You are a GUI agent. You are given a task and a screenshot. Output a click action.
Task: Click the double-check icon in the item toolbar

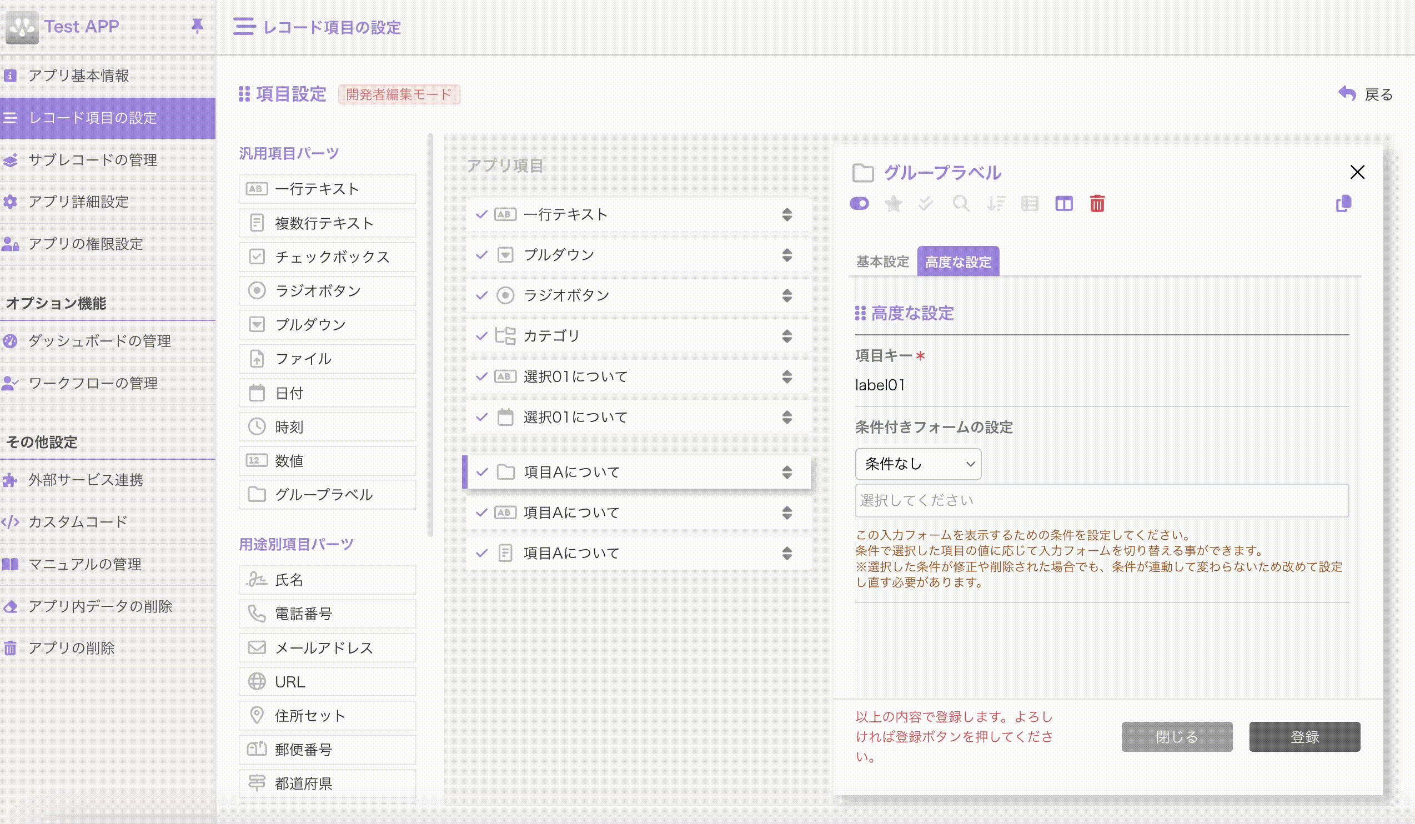coord(926,203)
